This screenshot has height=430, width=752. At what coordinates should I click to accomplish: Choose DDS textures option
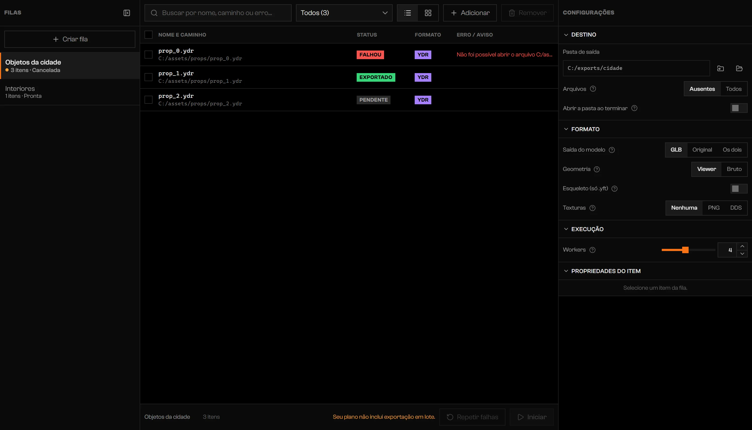[736, 208]
